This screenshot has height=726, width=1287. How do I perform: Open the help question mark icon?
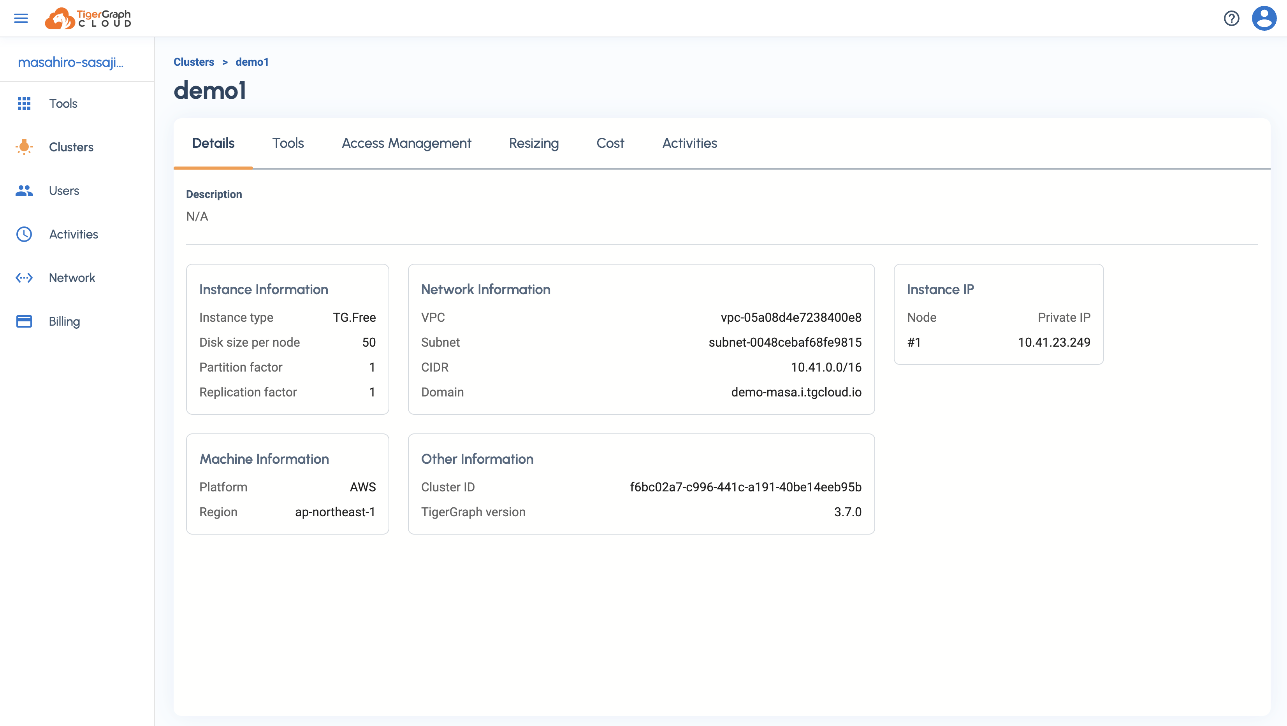1231,18
